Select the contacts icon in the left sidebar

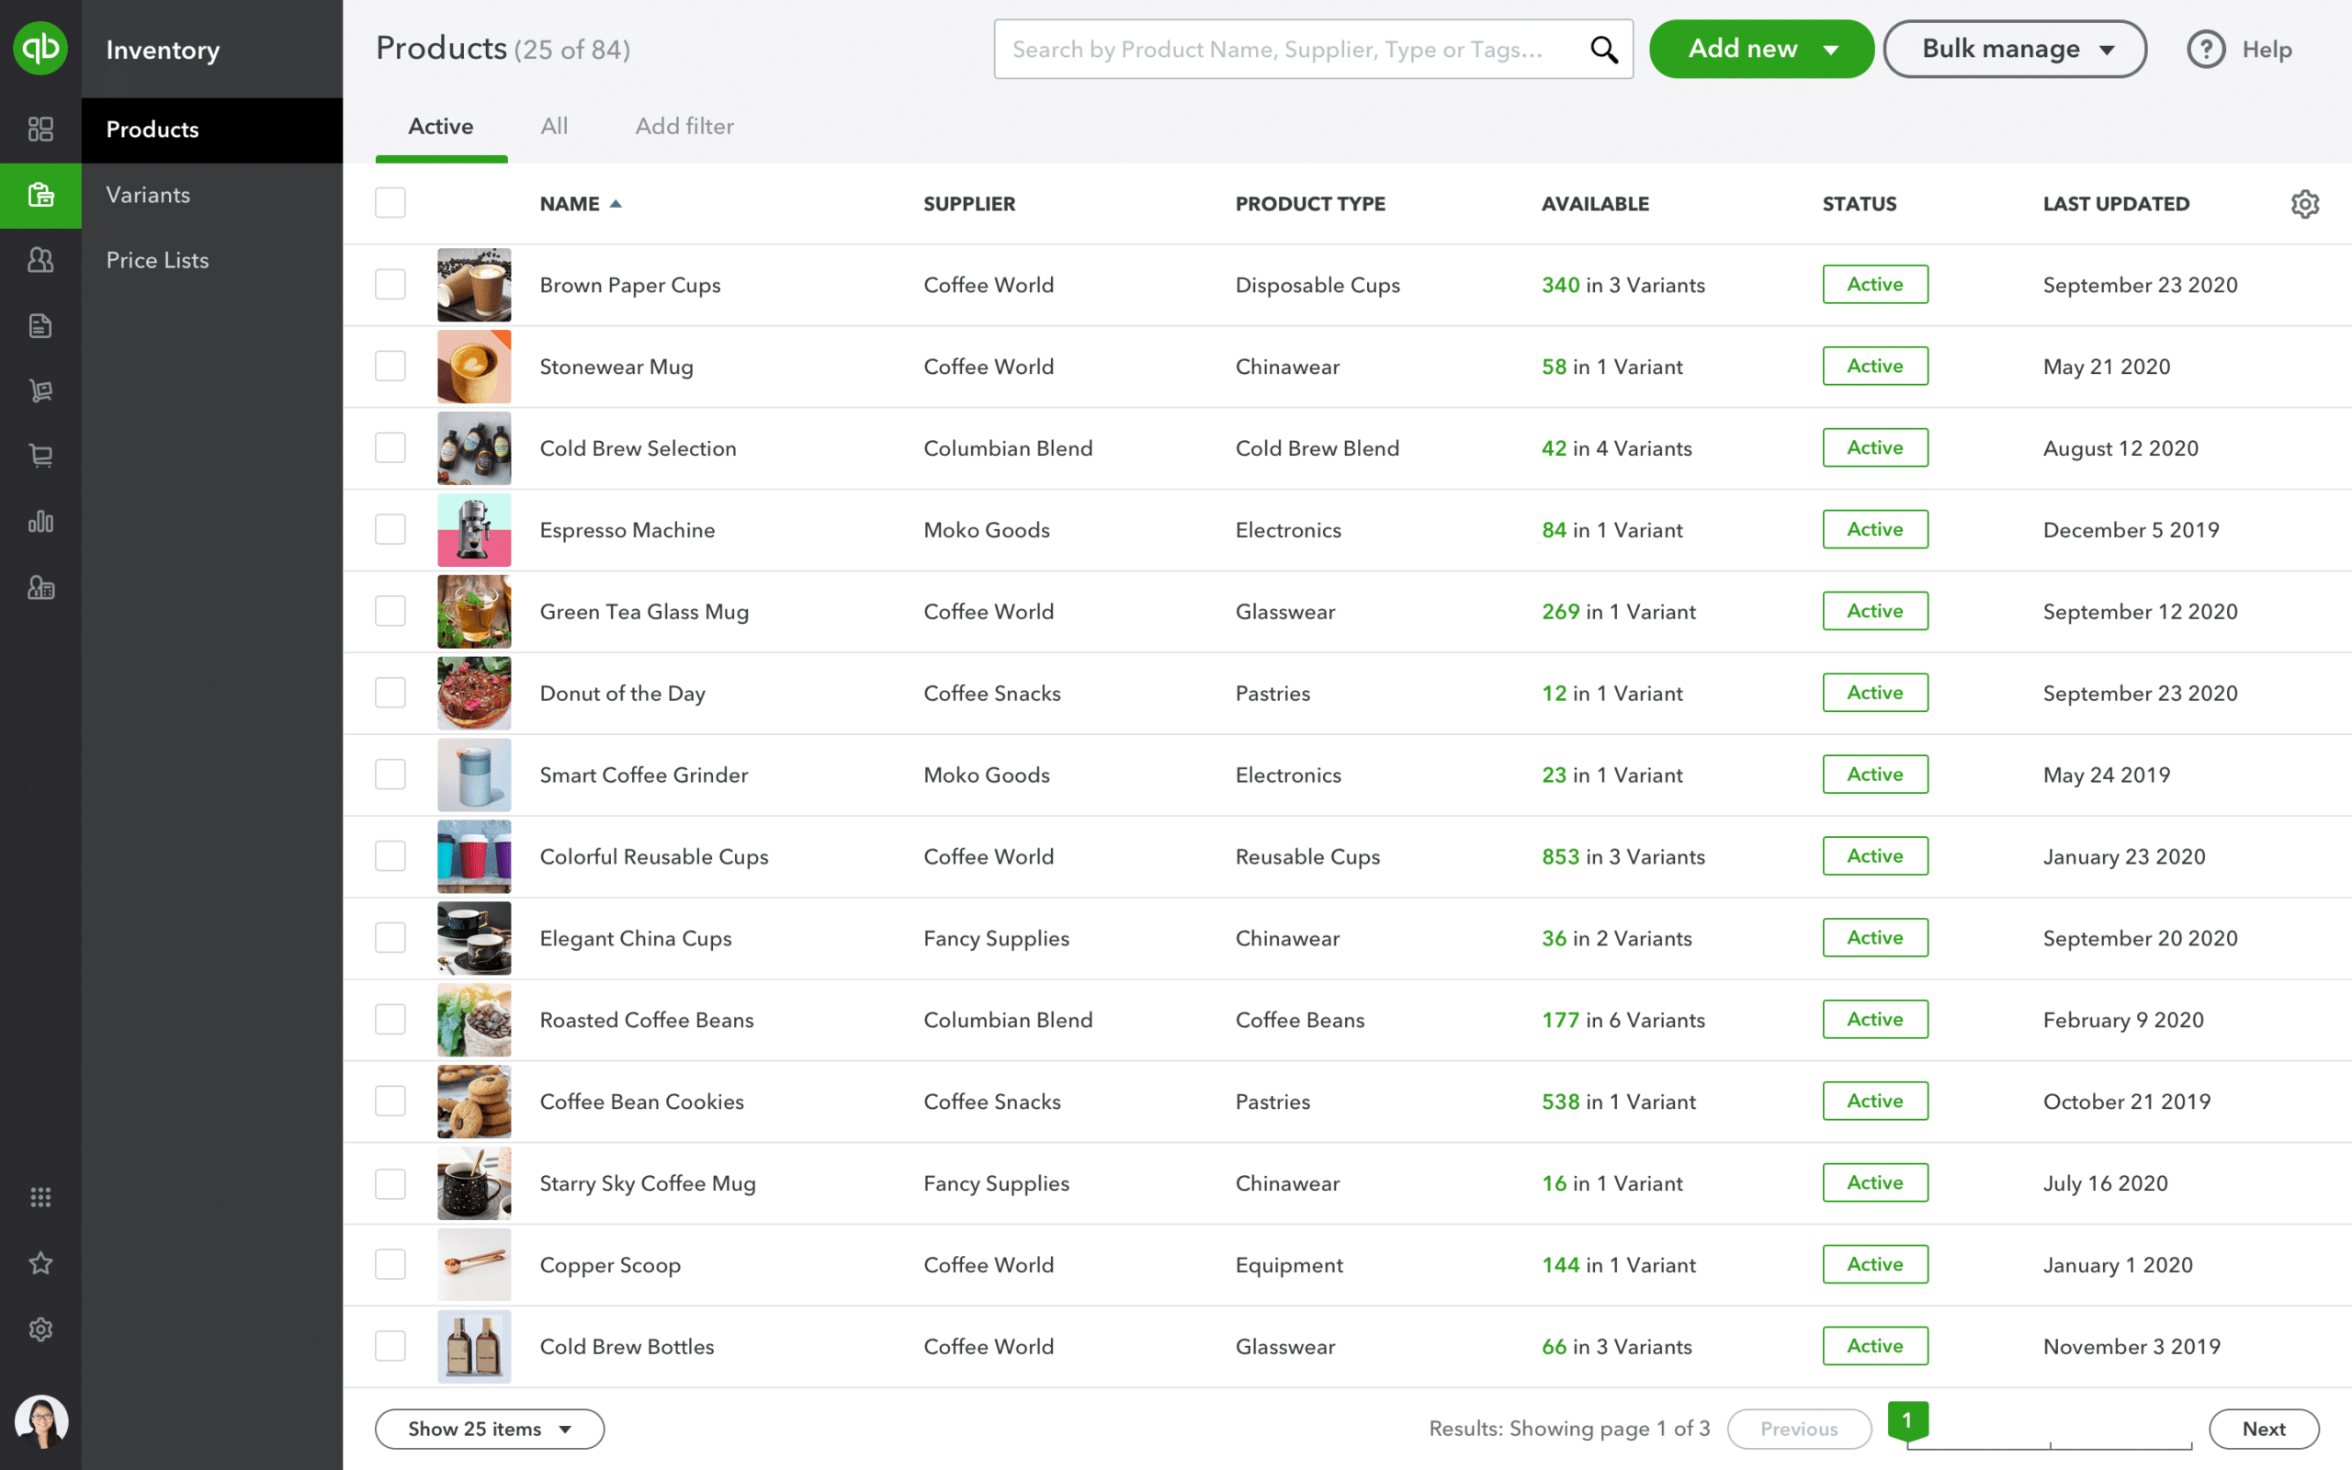(40, 261)
